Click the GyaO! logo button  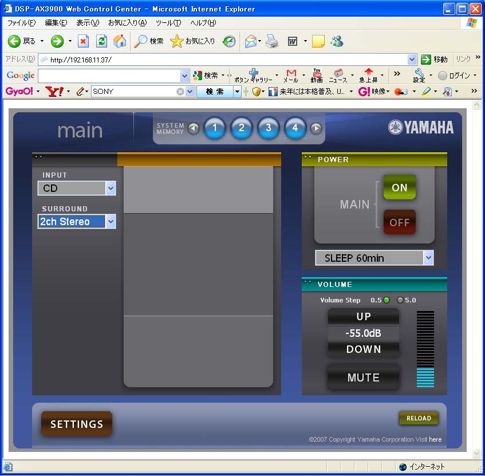19,91
